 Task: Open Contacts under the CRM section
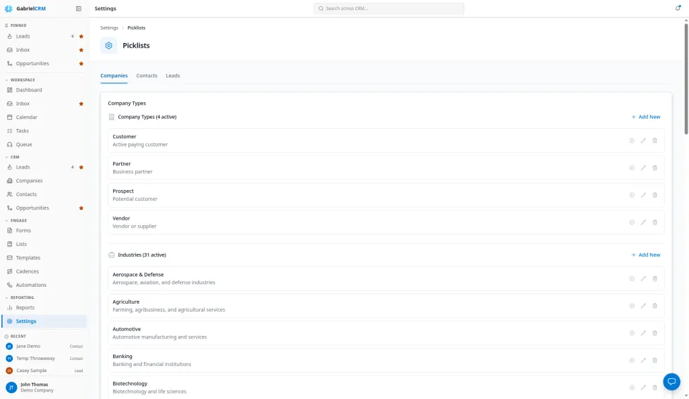point(44,194)
